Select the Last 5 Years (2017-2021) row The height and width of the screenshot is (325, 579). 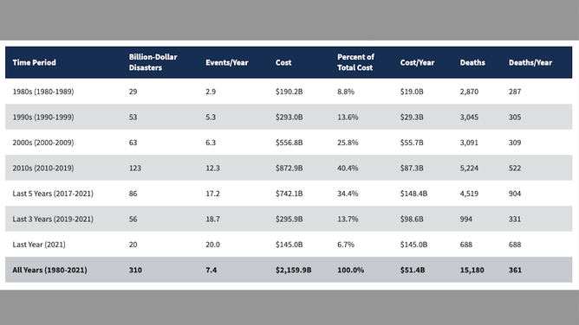pos(289,194)
